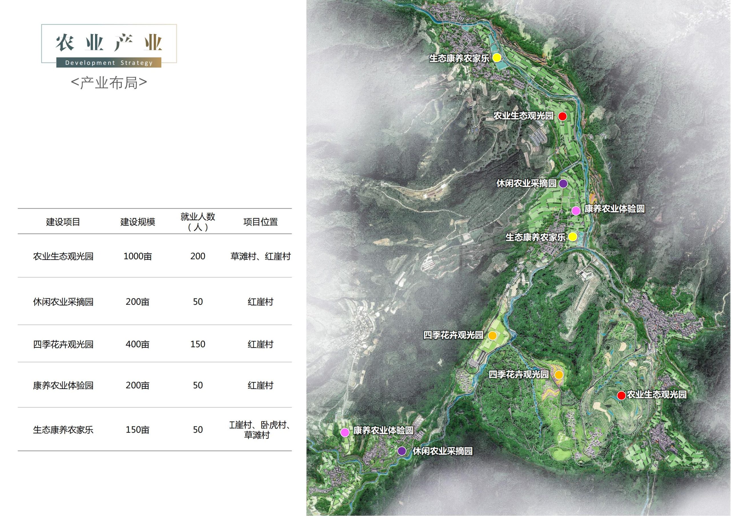
Task: Click 200亩 in the 康养农业体验园 row
Action: (x=138, y=385)
